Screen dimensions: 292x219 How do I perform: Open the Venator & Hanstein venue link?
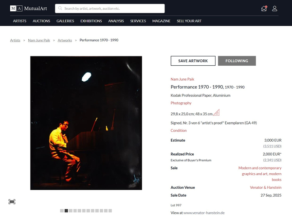(x=266, y=187)
